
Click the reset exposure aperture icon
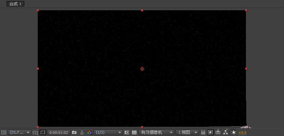pos(234,132)
